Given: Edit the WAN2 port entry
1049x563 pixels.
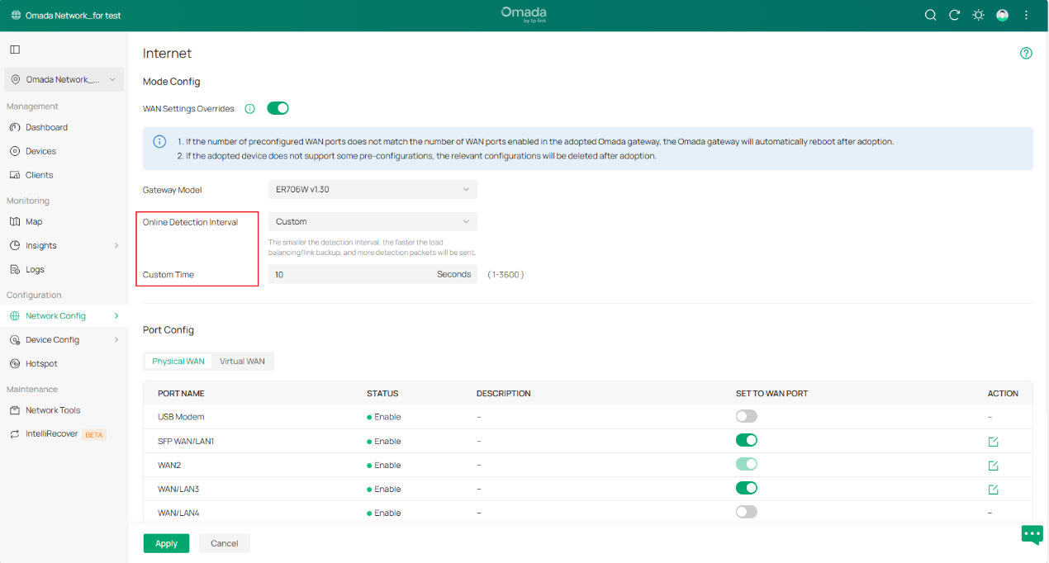Looking at the screenshot, I should point(993,466).
